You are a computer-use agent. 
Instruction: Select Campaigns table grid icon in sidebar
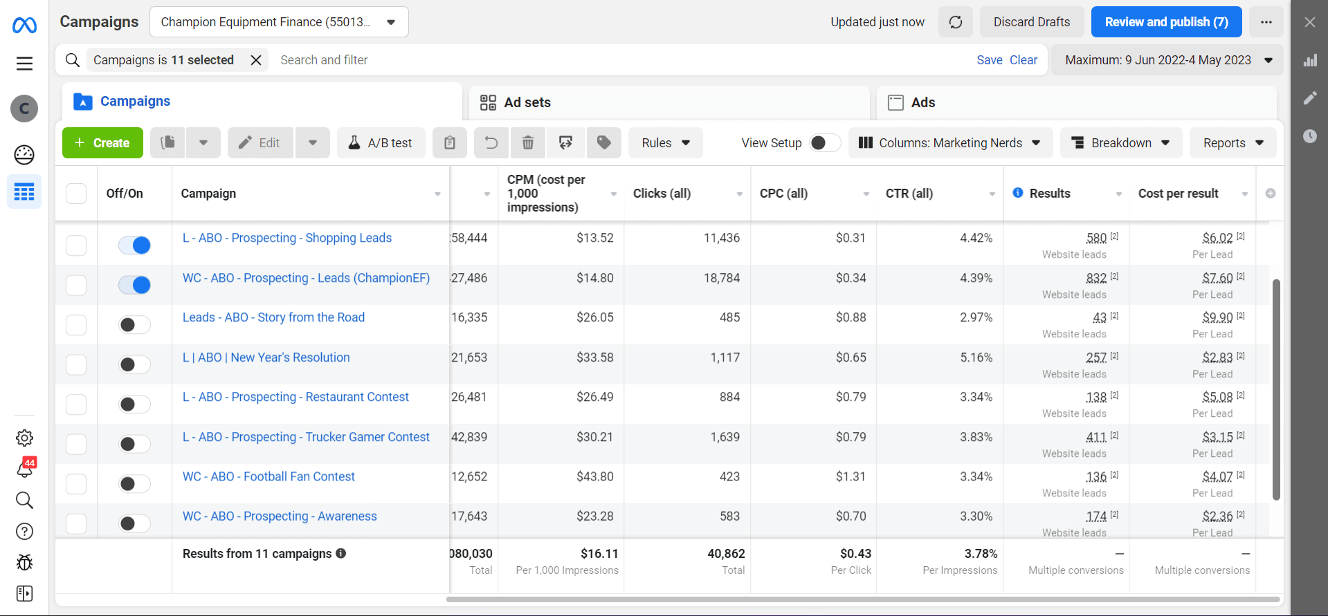click(24, 192)
